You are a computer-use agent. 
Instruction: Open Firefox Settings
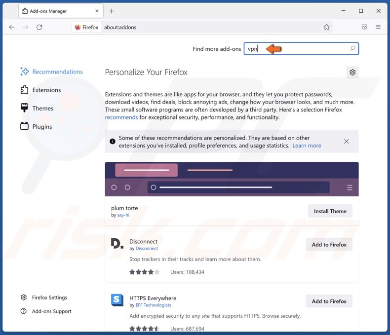44,298
